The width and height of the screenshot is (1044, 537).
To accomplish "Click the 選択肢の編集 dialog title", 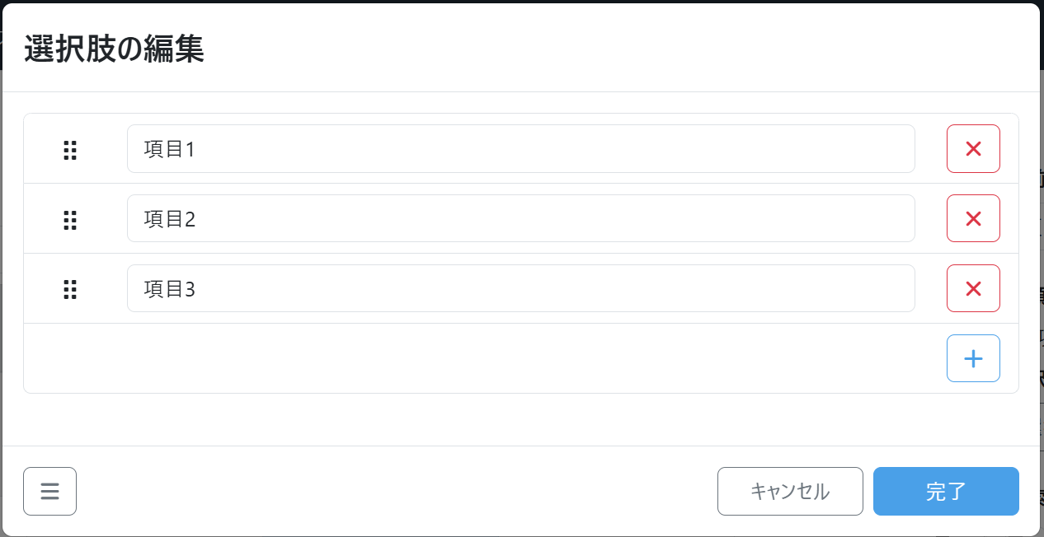I will [x=114, y=49].
